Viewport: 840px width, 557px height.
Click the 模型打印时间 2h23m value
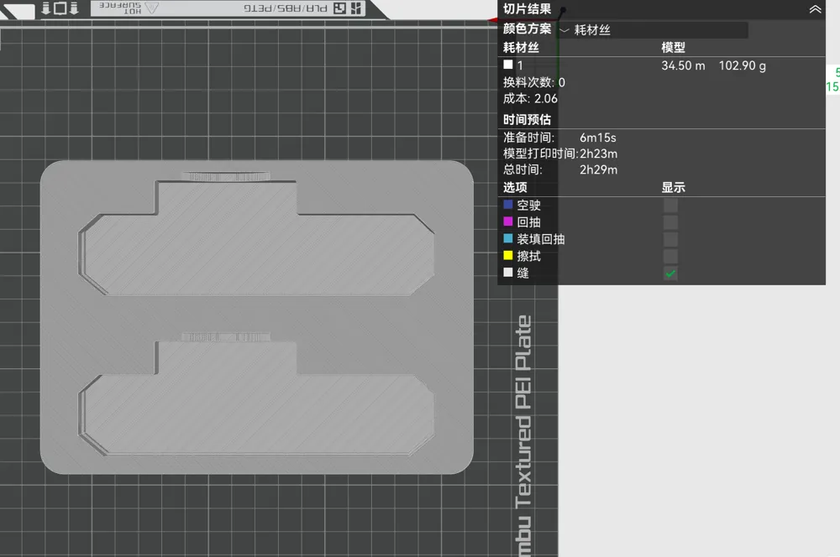[x=598, y=154]
